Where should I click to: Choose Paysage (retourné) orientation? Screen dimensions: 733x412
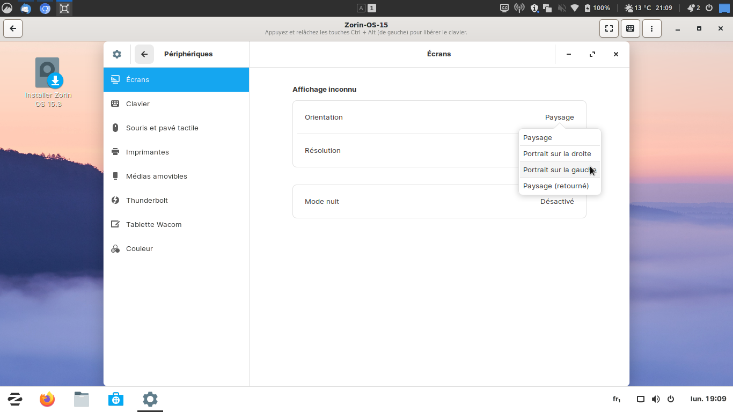[x=556, y=186]
